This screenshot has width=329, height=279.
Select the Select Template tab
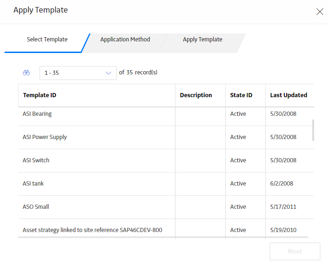[x=47, y=40]
